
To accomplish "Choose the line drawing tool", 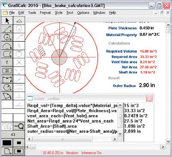I will 7,29.
